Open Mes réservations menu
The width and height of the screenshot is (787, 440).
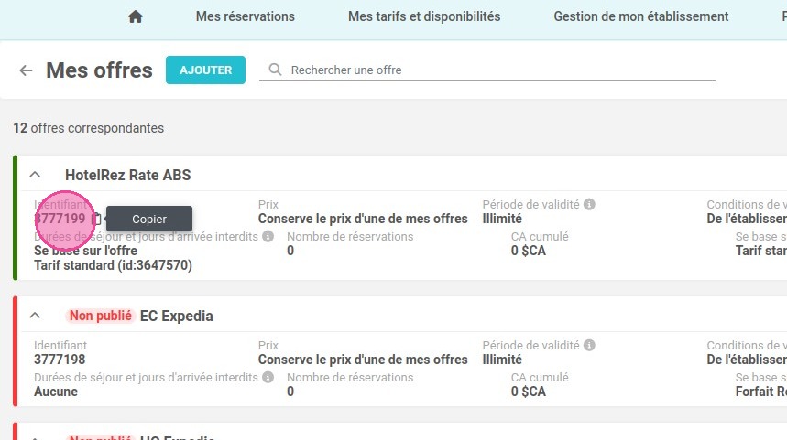click(x=245, y=16)
